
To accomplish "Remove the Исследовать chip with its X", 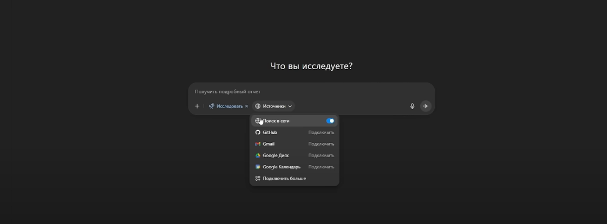I will (246, 106).
